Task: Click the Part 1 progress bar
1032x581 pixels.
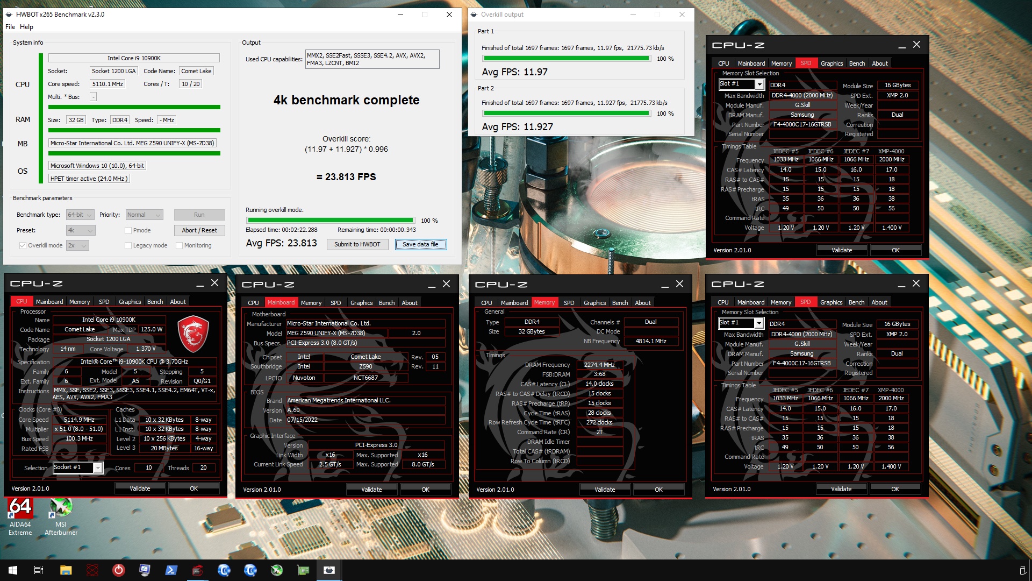Action: 567,58
